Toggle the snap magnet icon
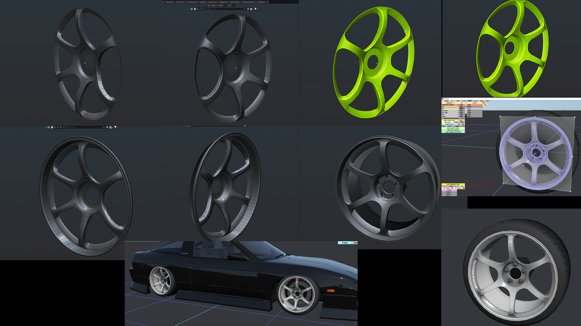Screen dimensions: 581x326 (226, 5)
